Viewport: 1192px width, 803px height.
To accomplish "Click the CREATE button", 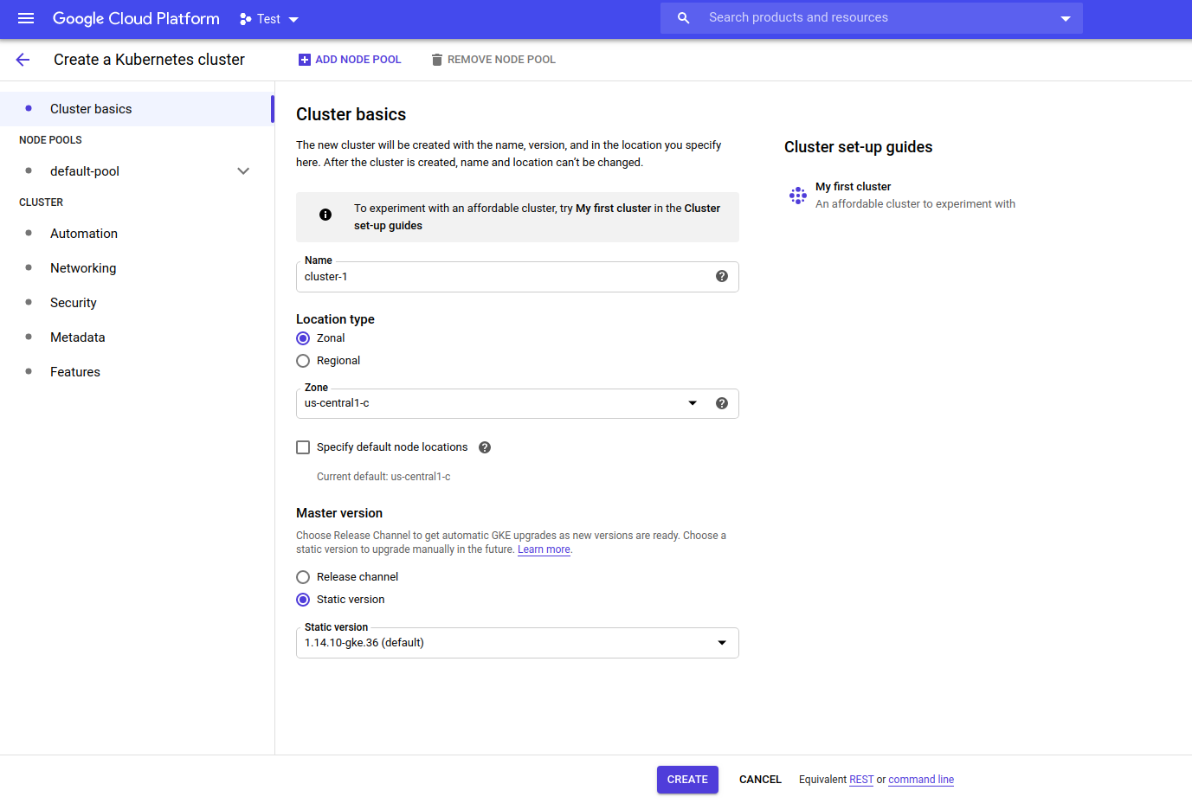I will [x=686, y=779].
